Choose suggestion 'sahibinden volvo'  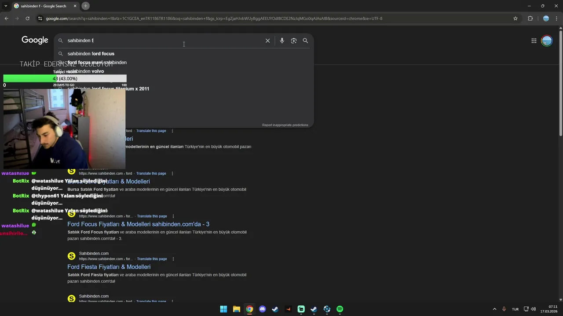85,71
